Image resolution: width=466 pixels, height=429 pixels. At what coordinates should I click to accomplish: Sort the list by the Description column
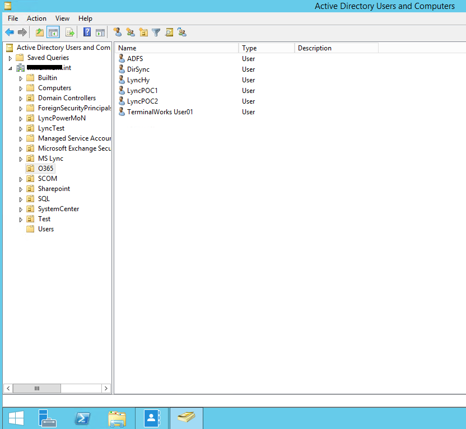[x=337, y=48]
